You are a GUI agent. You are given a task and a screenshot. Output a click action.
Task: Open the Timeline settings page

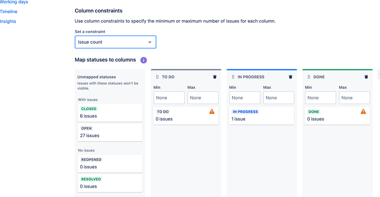(x=9, y=12)
